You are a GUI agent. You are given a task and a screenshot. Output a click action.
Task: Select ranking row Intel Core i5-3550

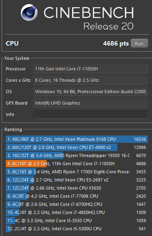77,221
